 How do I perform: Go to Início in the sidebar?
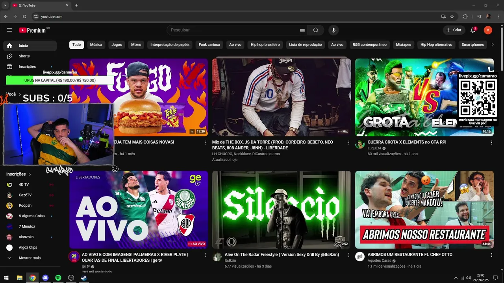pyautogui.click(x=30, y=46)
